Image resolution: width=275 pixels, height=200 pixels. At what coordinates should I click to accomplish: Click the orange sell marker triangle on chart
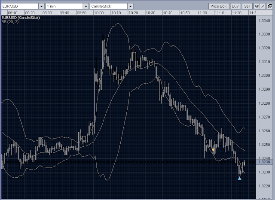tap(213, 150)
